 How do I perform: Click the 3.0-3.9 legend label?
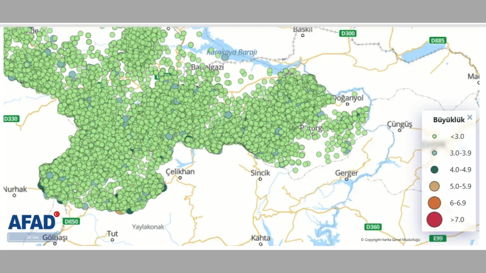coord(460,153)
